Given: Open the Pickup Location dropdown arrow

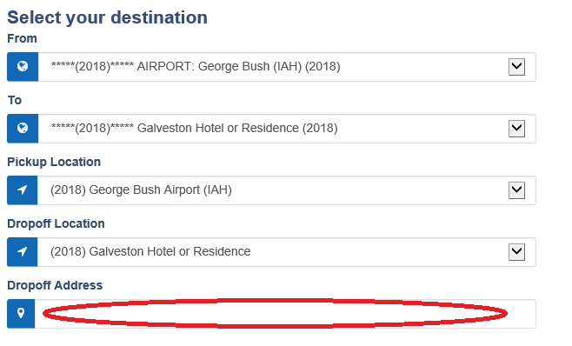Looking at the screenshot, I should [516, 190].
